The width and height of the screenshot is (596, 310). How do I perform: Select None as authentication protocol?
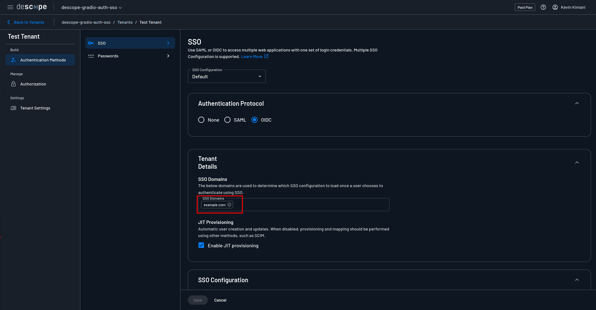click(x=201, y=120)
